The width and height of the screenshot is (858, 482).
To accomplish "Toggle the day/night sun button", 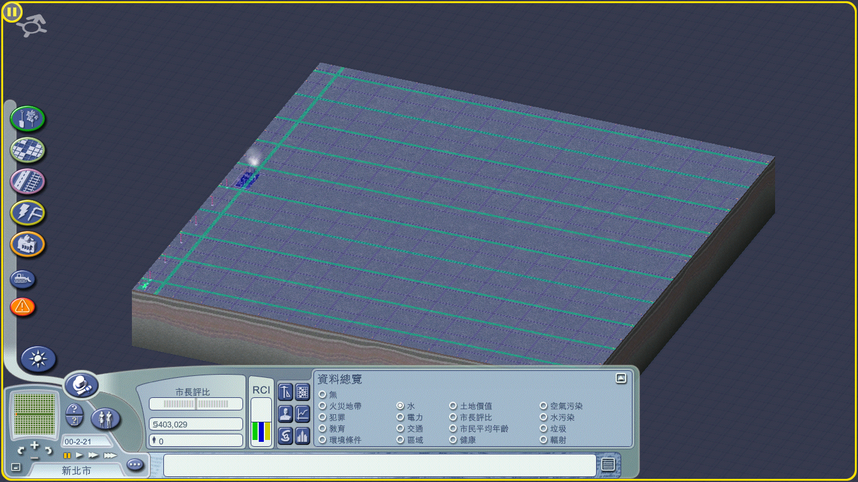I will pos(39,359).
